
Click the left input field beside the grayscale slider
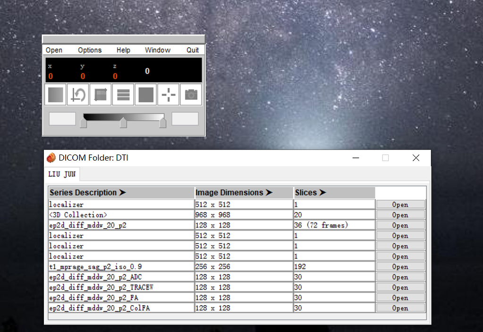point(62,119)
